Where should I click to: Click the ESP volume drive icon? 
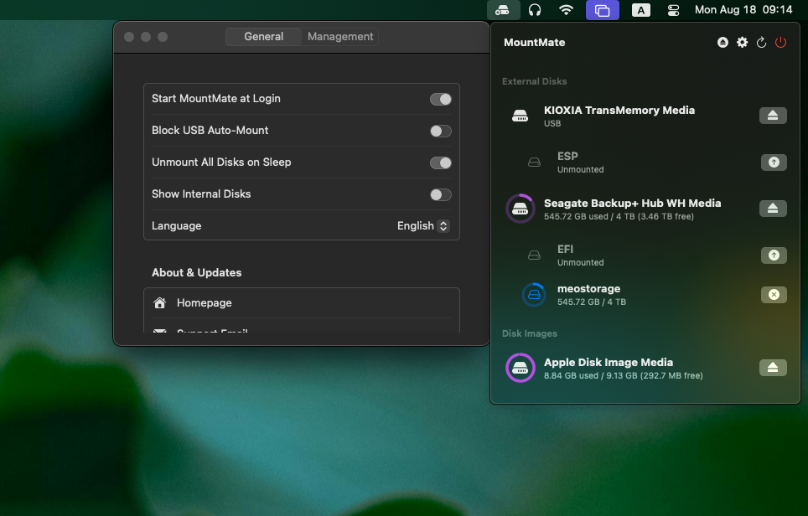(x=535, y=163)
